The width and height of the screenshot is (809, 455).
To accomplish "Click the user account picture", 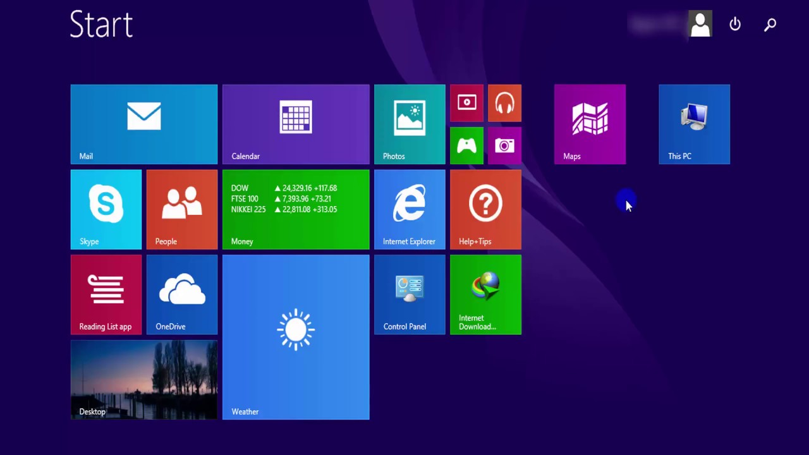I will (700, 25).
